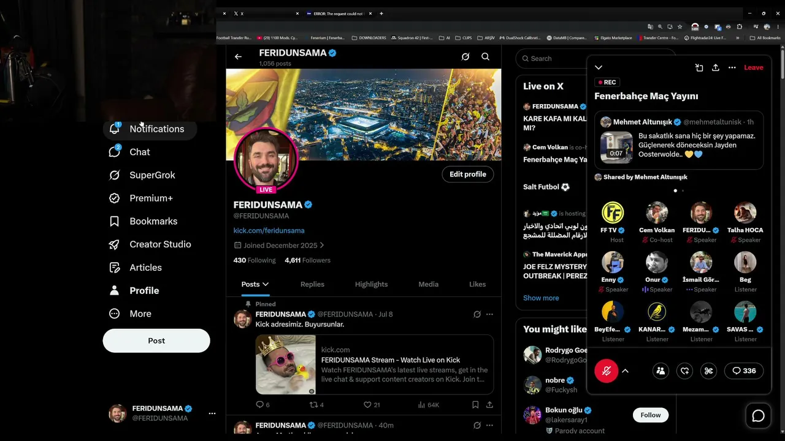Open more options on the 40m post
Image resolution: width=785 pixels, height=441 pixels.
489,425
